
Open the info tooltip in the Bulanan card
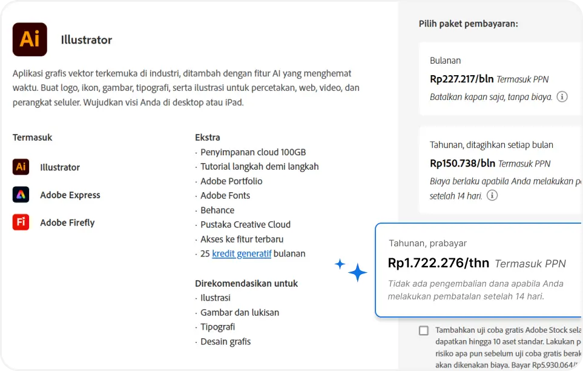coord(562,96)
